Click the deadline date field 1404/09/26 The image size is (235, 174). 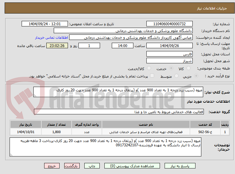coord(169,46)
